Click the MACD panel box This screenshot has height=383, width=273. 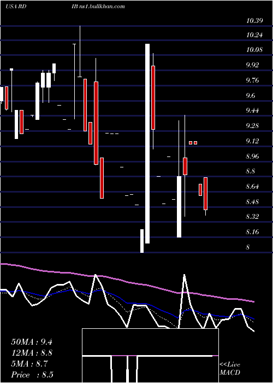(x=150, y=356)
